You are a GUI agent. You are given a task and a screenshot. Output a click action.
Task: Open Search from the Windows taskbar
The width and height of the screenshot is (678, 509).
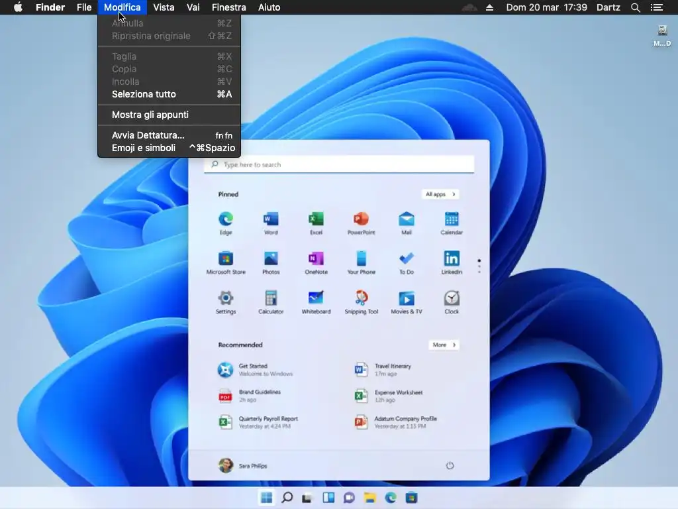click(287, 498)
